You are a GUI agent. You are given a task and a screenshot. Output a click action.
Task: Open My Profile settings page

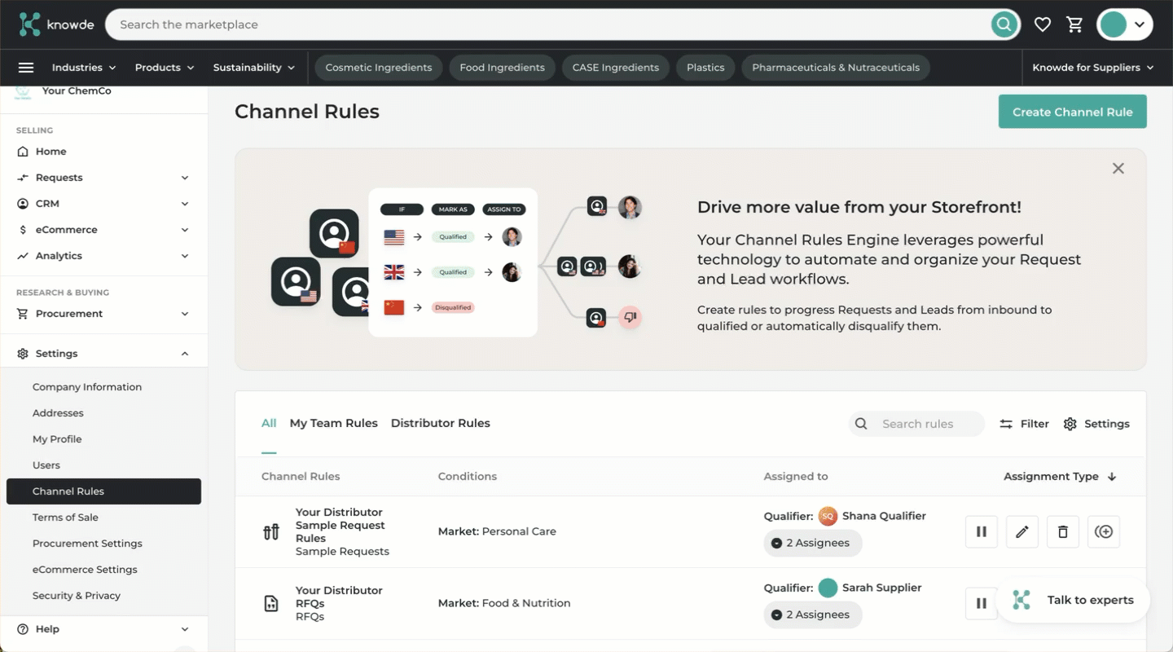(x=57, y=439)
